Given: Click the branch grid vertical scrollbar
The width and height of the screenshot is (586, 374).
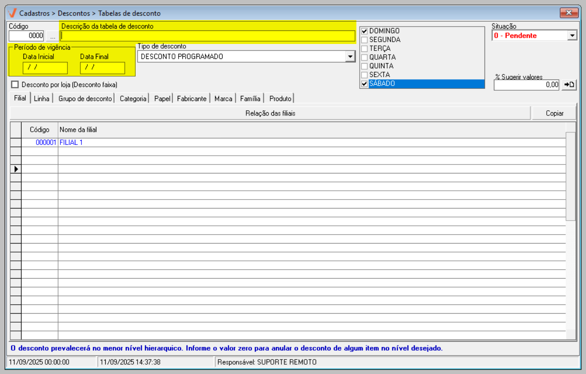Looking at the screenshot, I should point(571,175).
